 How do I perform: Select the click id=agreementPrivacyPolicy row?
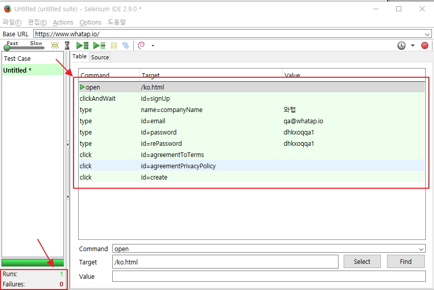pos(252,166)
